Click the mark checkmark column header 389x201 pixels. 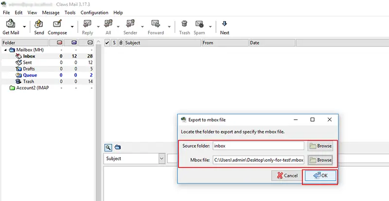click(x=107, y=43)
